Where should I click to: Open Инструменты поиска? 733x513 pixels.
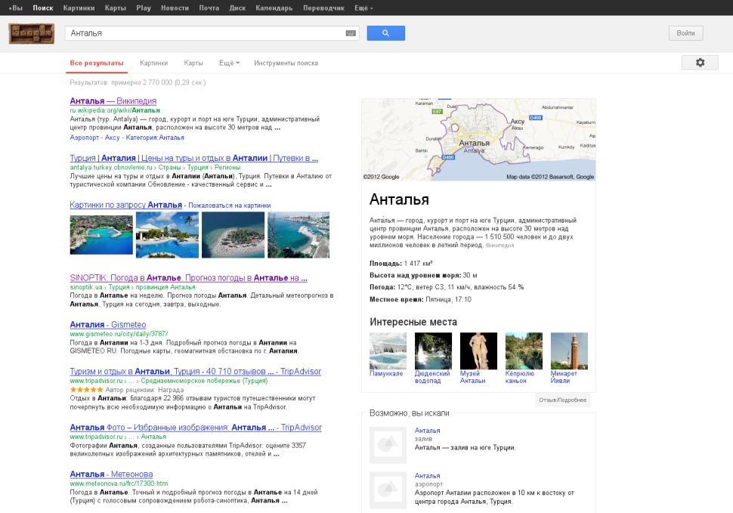tap(286, 63)
